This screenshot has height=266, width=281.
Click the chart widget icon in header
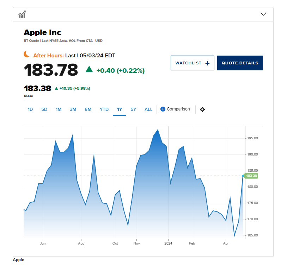coord(22,14)
